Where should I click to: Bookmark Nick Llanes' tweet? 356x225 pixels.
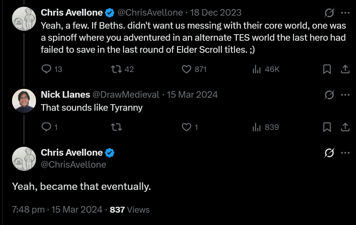click(327, 127)
